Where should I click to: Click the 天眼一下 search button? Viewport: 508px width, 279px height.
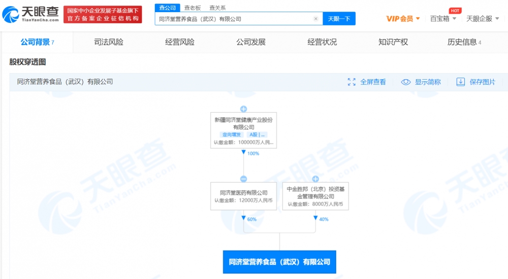click(x=339, y=19)
